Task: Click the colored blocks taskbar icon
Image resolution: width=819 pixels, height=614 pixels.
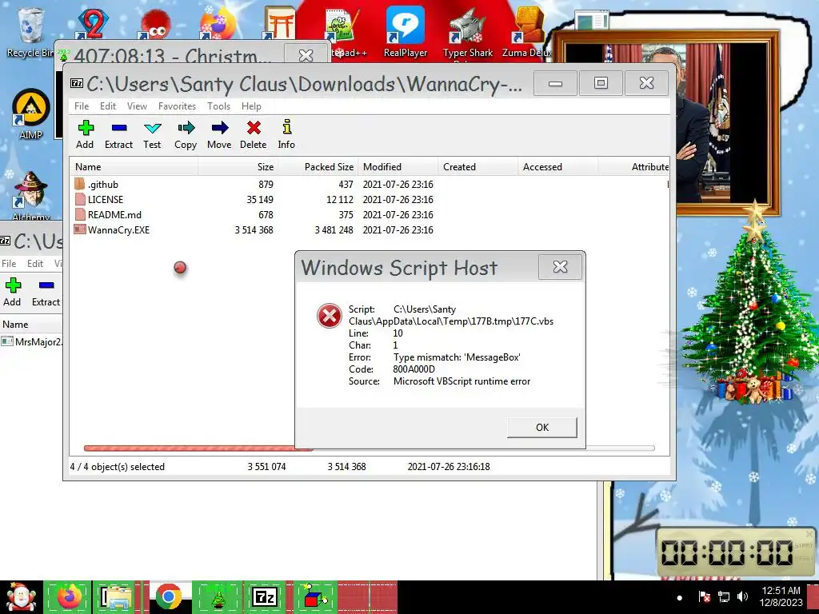Action: click(x=315, y=597)
